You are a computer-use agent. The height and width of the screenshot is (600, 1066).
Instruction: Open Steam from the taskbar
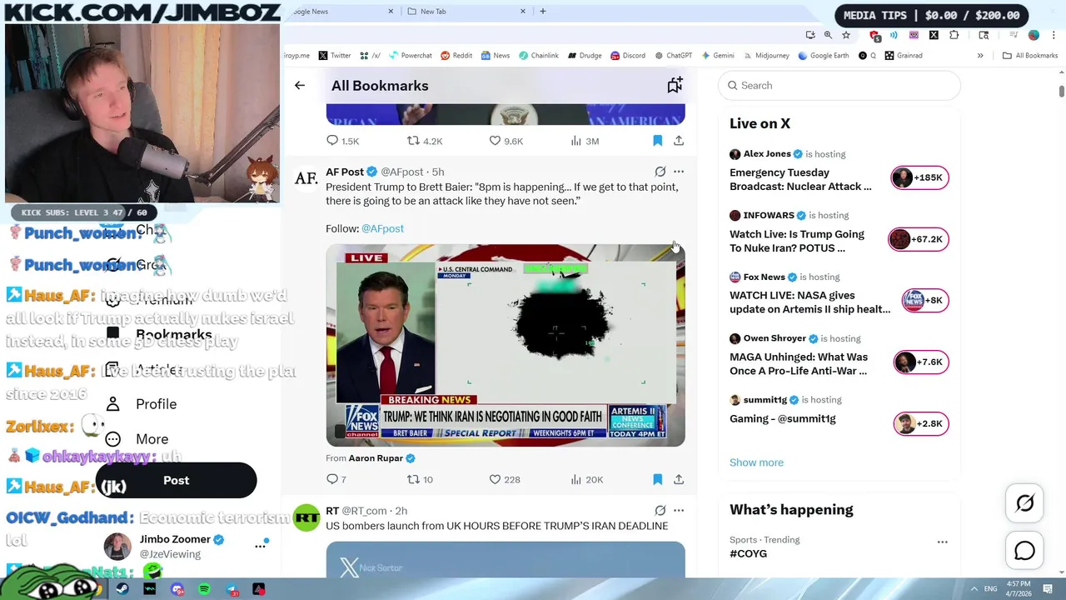pyautogui.click(x=122, y=589)
